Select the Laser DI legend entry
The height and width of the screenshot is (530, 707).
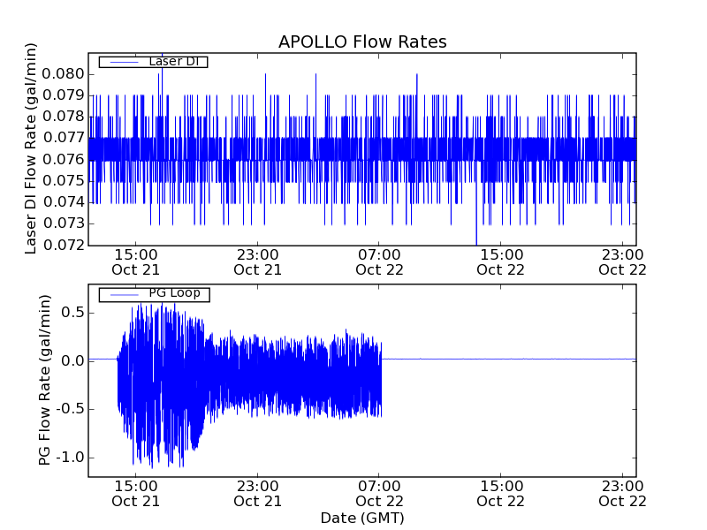coord(153,62)
